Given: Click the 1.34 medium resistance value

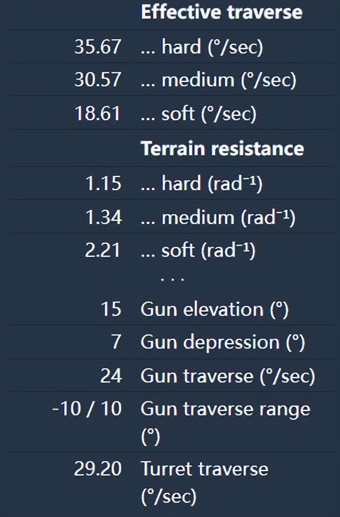Looking at the screenshot, I should coord(103,218).
